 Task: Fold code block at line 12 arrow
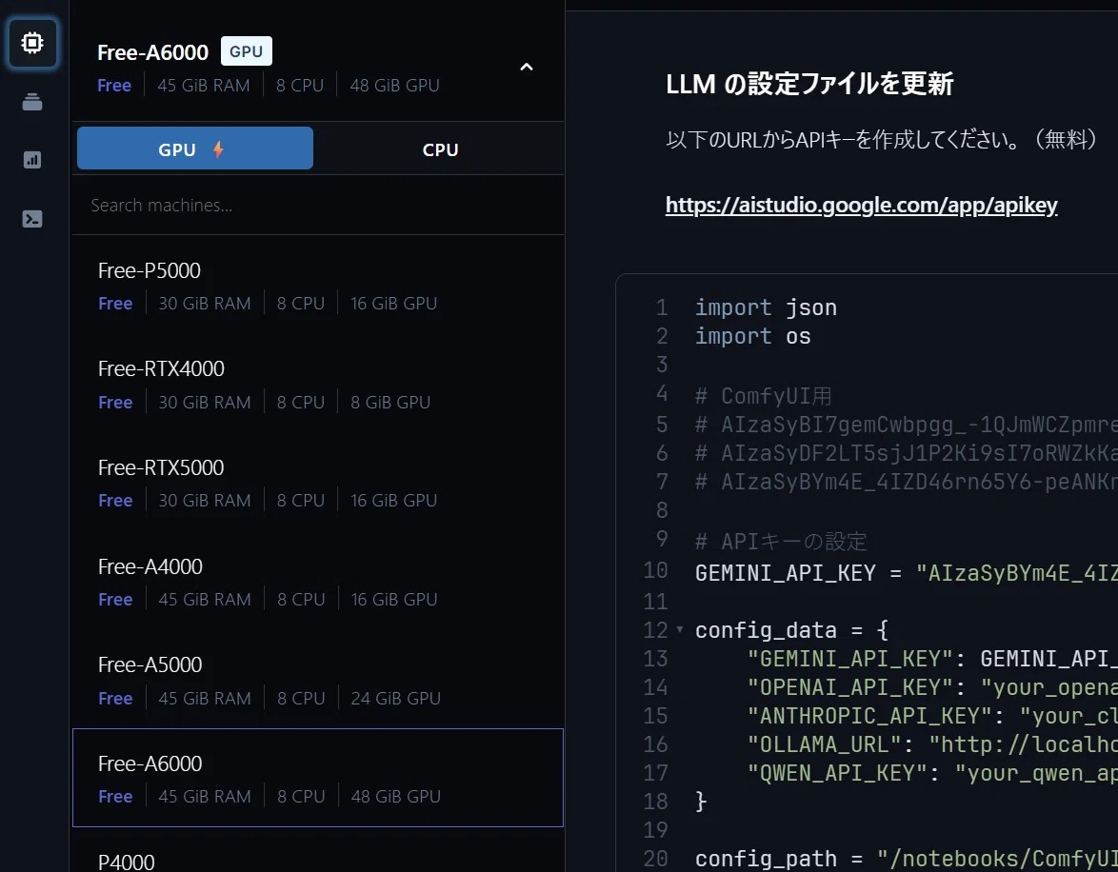tap(680, 629)
